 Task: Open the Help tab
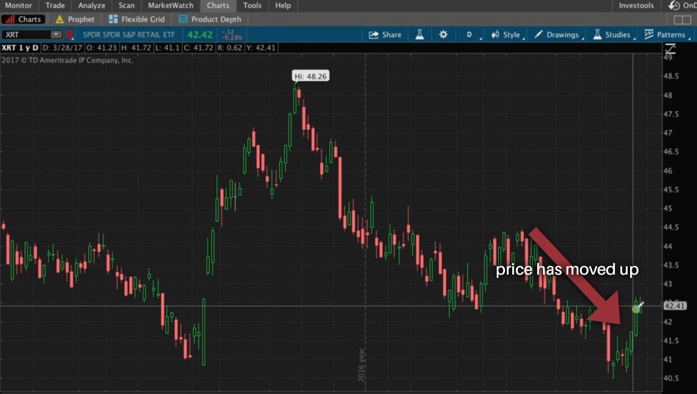click(283, 5)
